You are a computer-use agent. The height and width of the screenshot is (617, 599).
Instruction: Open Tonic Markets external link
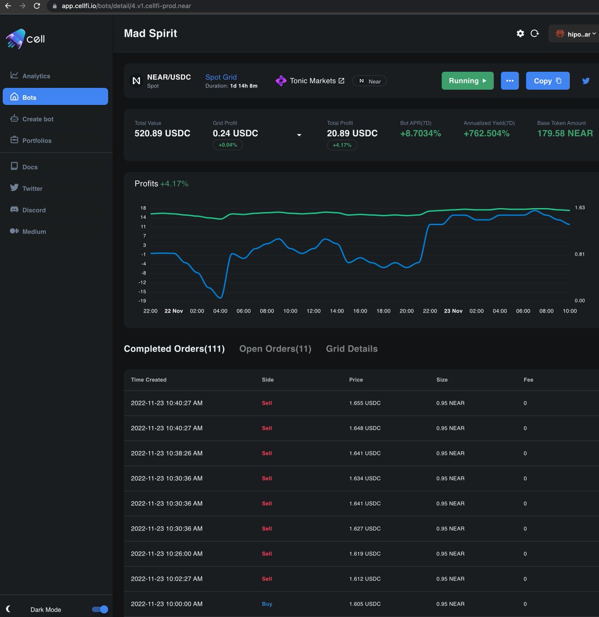pos(317,81)
